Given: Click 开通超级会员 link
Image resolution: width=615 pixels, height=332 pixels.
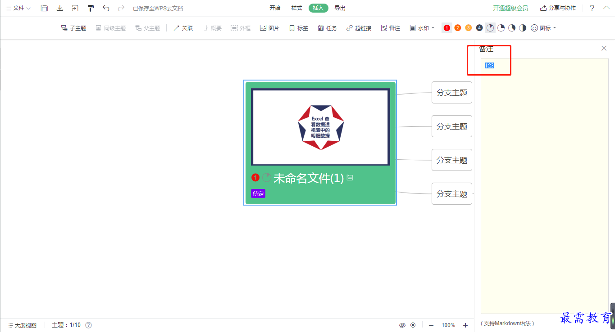Looking at the screenshot, I should pyautogui.click(x=510, y=8).
